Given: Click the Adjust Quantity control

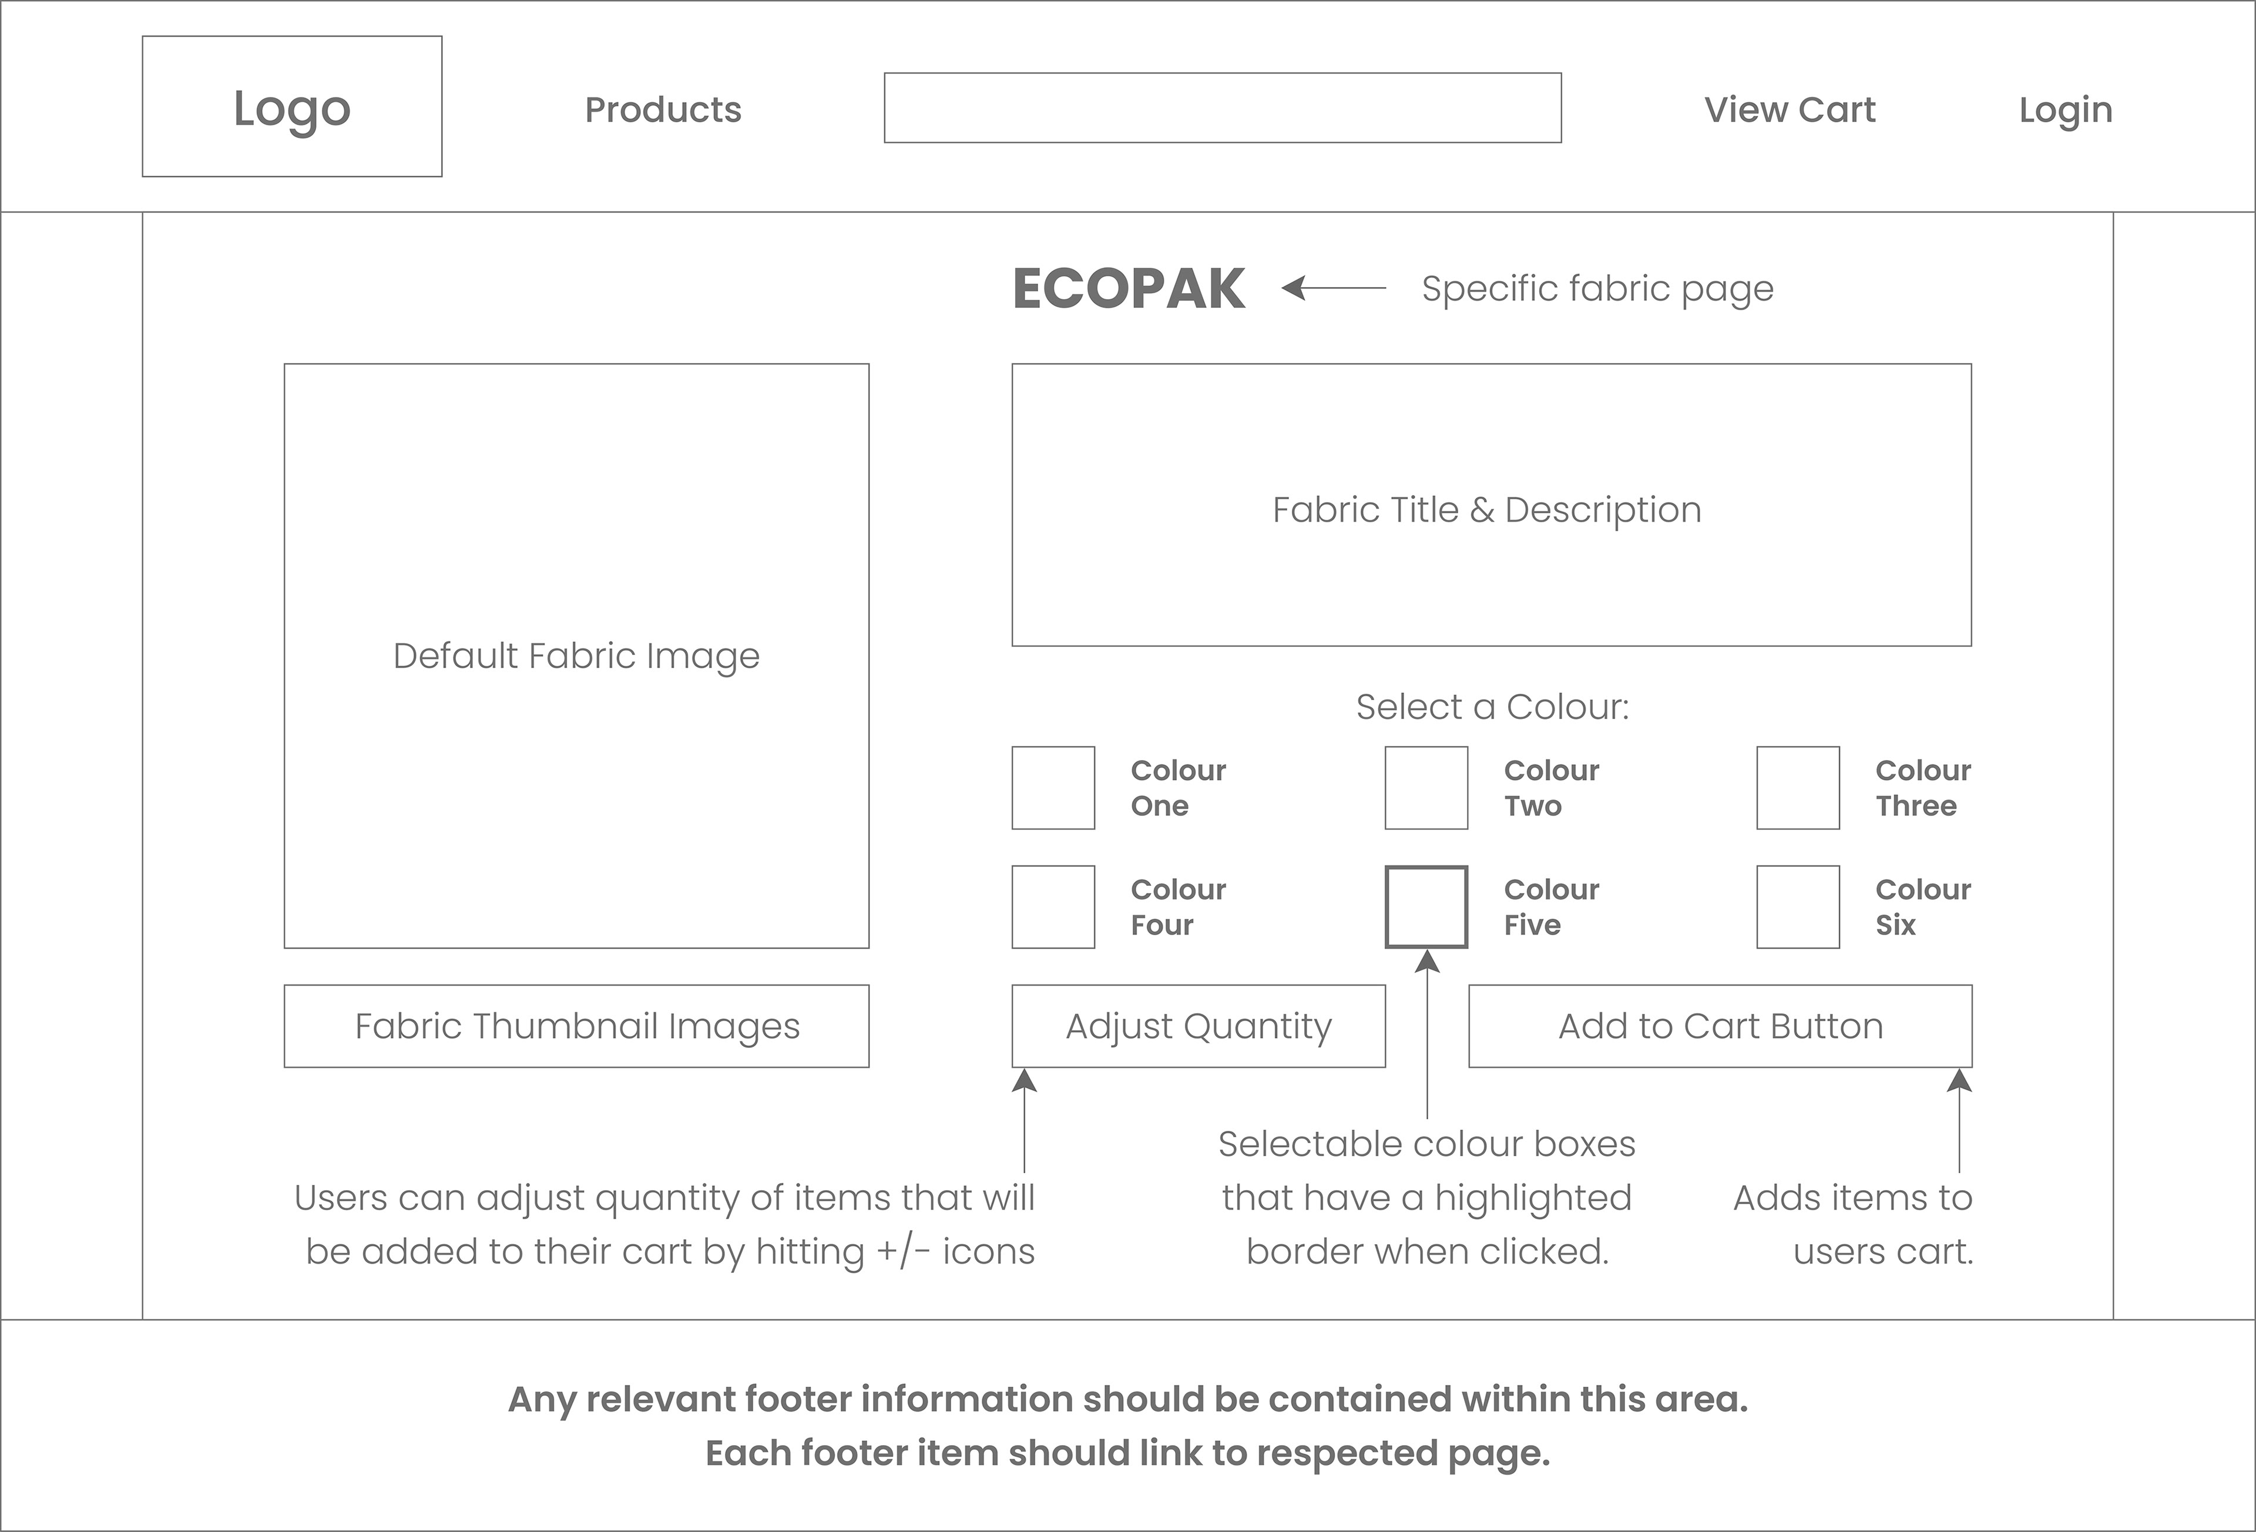Looking at the screenshot, I should click(x=1198, y=1026).
